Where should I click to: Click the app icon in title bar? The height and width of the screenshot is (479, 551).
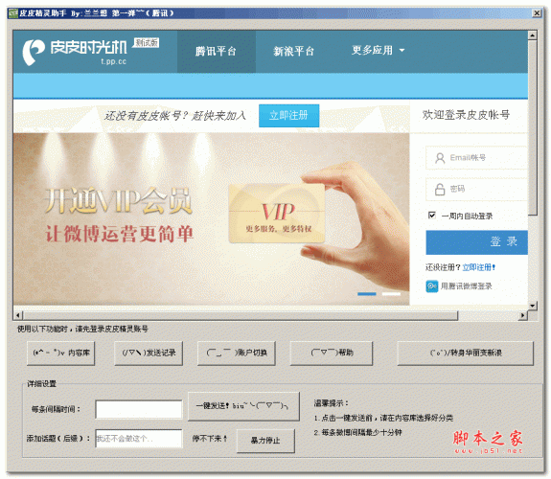(x=13, y=13)
